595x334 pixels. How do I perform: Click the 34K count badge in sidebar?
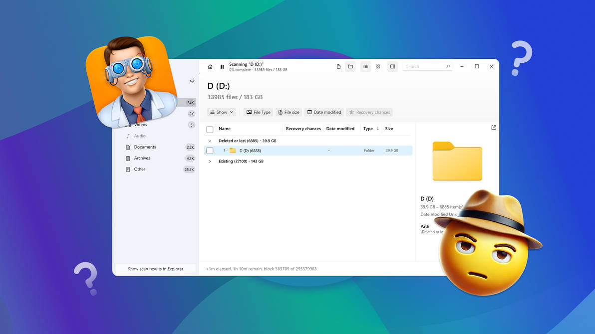[x=191, y=103]
